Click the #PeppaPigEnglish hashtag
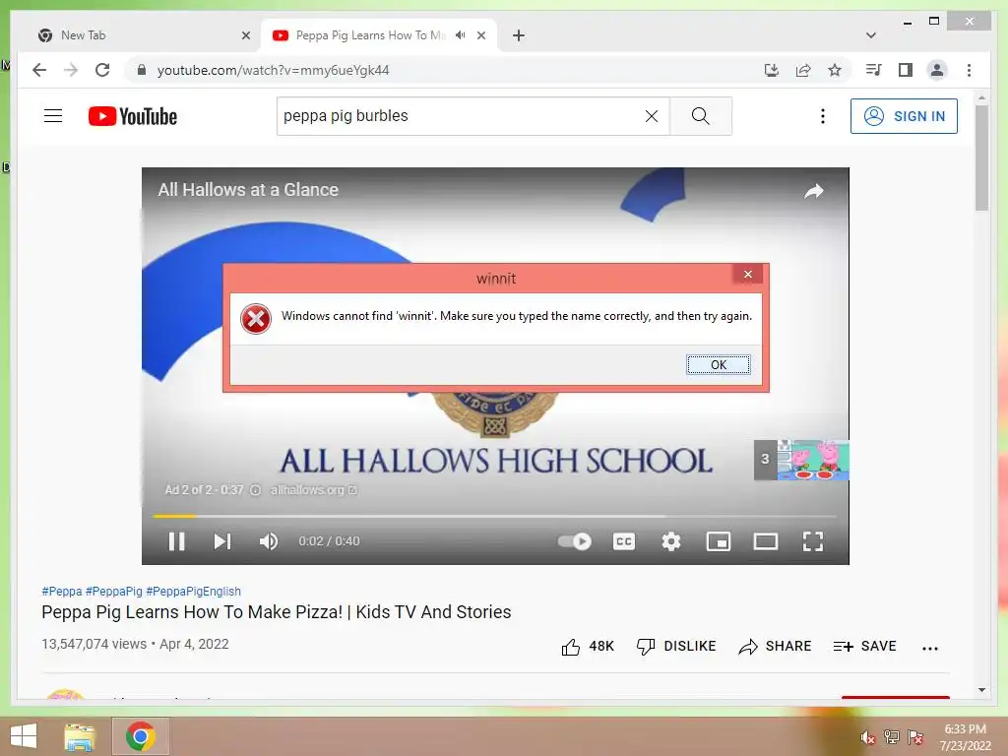The height and width of the screenshot is (756, 1008). pyautogui.click(x=194, y=591)
